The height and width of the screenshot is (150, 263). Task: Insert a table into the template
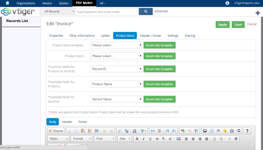tap(212, 131)
